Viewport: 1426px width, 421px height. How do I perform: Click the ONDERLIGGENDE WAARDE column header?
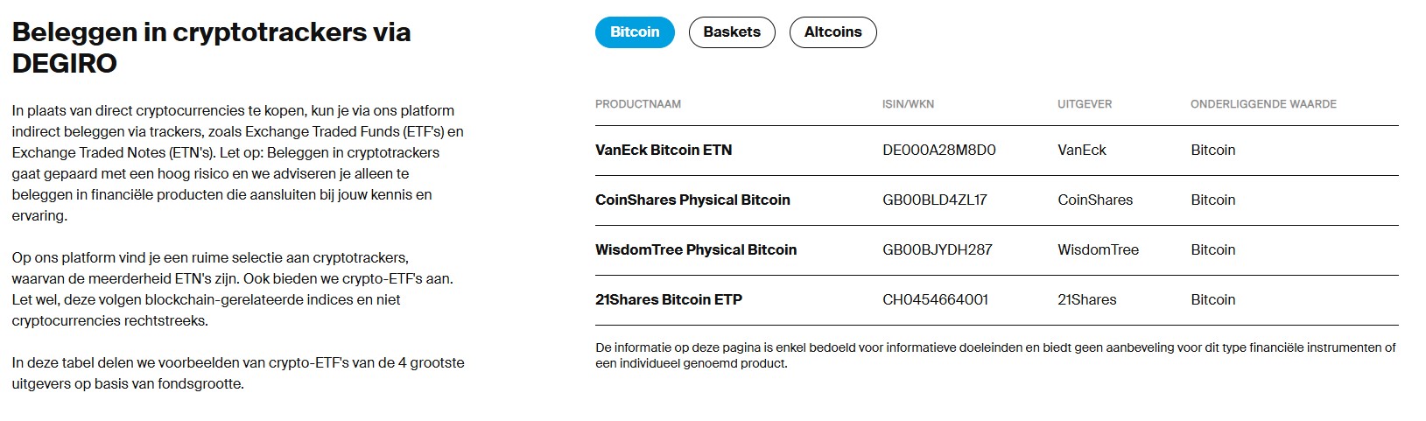click(x=1263, y=104)
